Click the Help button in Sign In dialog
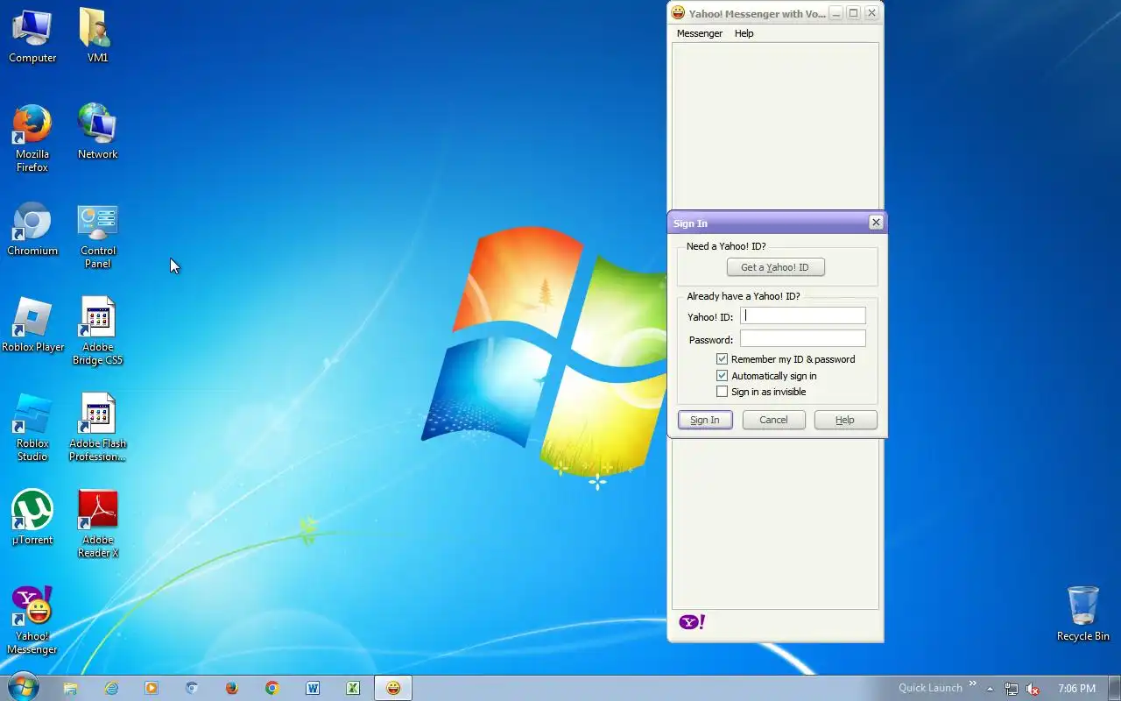The width and height of the screenshot is (1121, 701). 845,420
